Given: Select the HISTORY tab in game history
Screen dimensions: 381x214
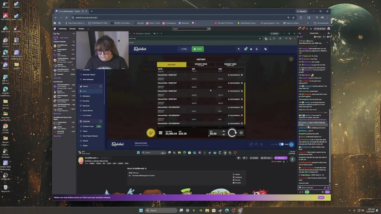Looking at the screenshot, I should point(171,64).
